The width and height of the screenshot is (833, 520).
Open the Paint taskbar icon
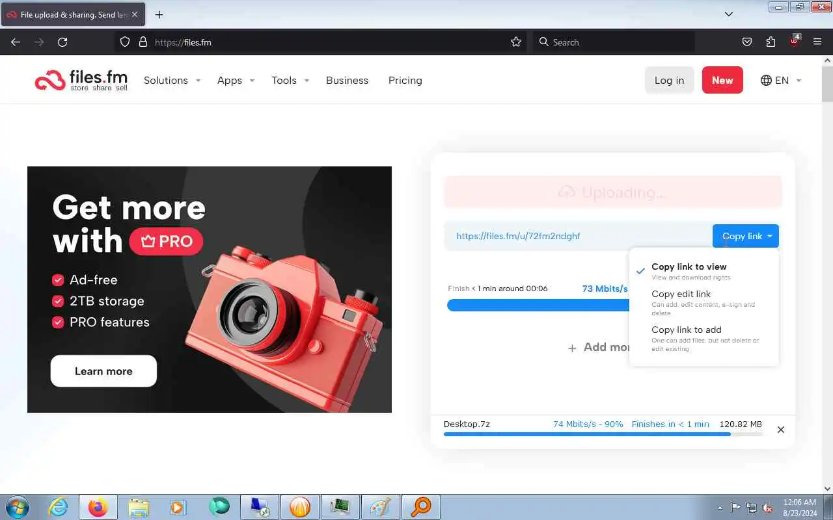click(x=381, y=506)
